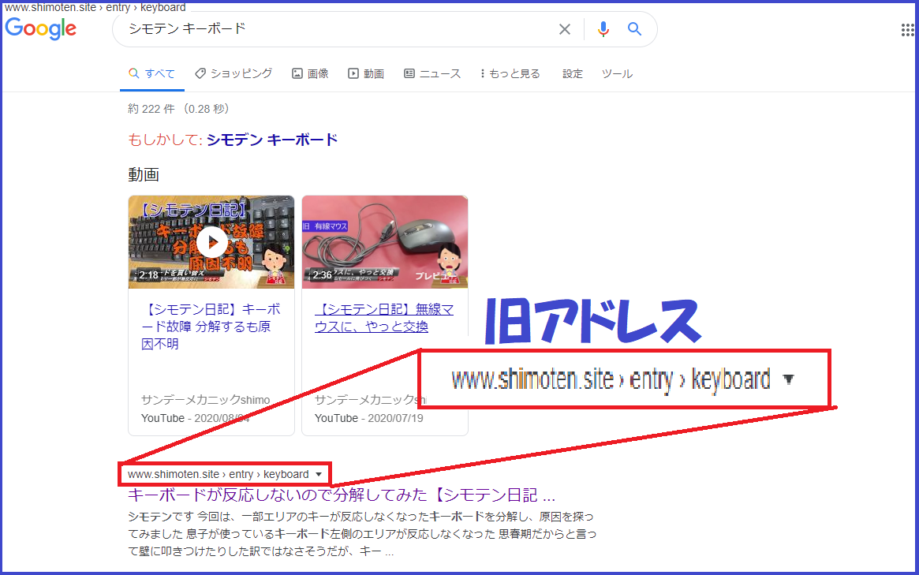Play the キーボード故障 video thumbnail
This screenshot has height=575, width=919.
(x=211, y=242)
